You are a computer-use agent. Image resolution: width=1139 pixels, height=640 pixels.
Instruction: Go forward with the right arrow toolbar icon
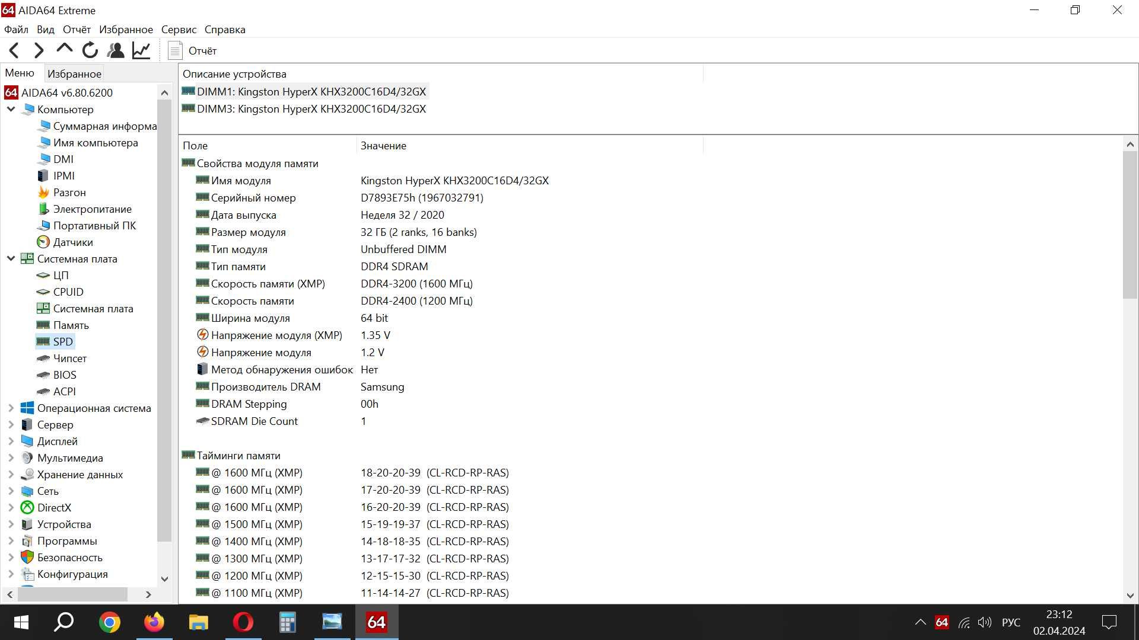tap(39, 51)
